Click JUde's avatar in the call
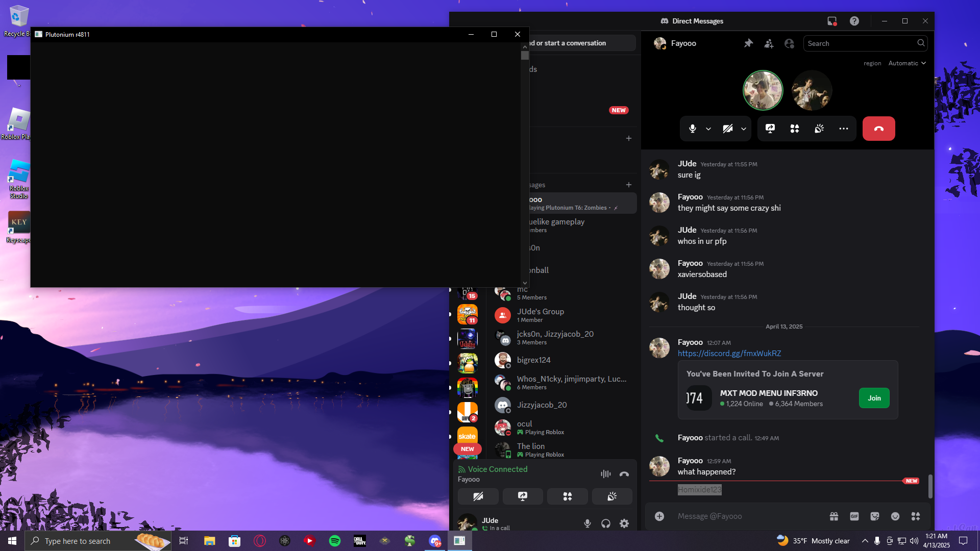The height and width of the screenshot is (551, 980). click(x=812, y=90)
